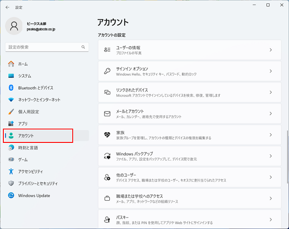Click the ユーザーの情報 icon
Image resolution: width=289 pixels, height=229 pixels.
click(x=107, y=50)
